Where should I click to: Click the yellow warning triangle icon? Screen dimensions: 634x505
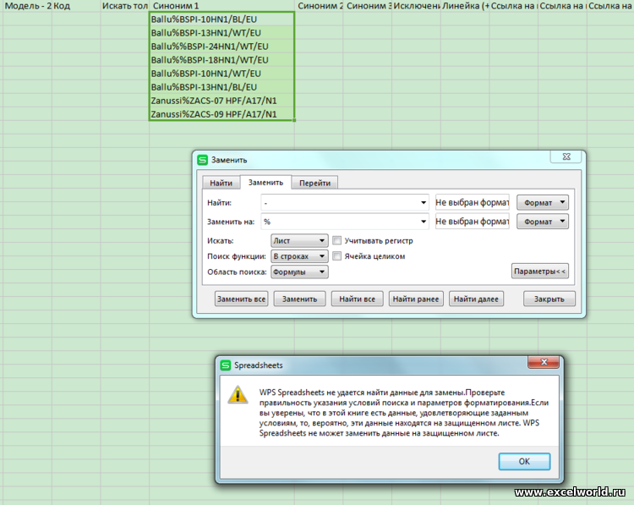[x=238, y=394]
